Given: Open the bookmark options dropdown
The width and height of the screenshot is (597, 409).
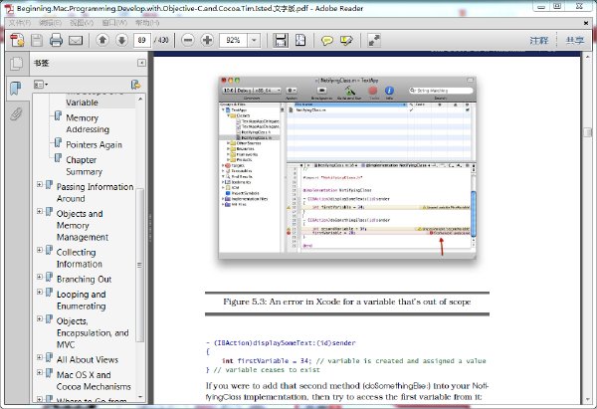Looking at the screenshot, I should point(41,85).
